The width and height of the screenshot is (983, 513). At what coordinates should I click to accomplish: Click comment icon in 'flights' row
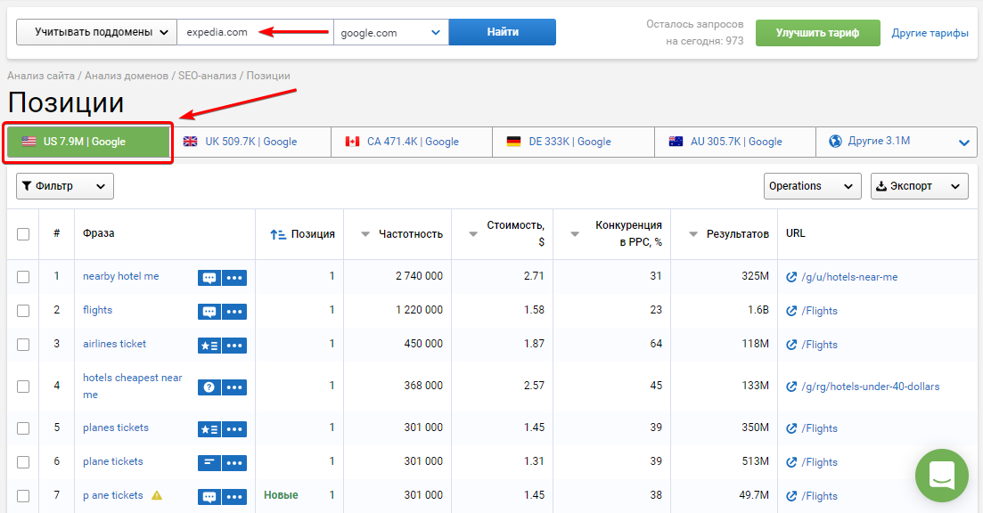(209, 312)
